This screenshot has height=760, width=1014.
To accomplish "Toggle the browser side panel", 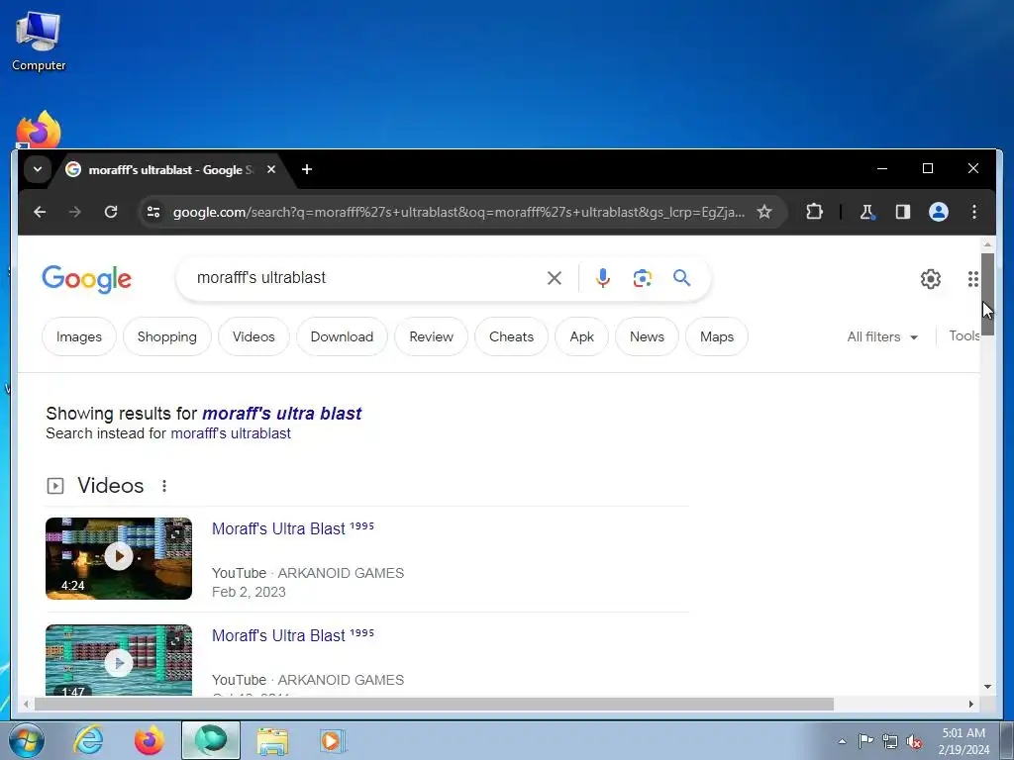I will coord(903,212).
